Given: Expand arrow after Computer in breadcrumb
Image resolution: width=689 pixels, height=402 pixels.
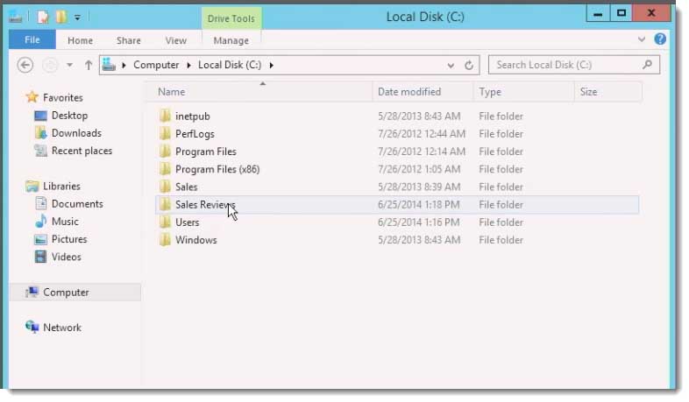Looking at the screenshot, I should (188, 66).
